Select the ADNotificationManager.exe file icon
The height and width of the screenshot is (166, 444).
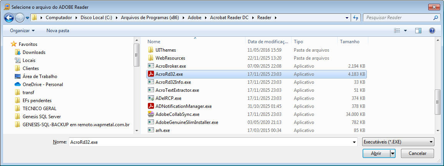click(x=151, y=106)
